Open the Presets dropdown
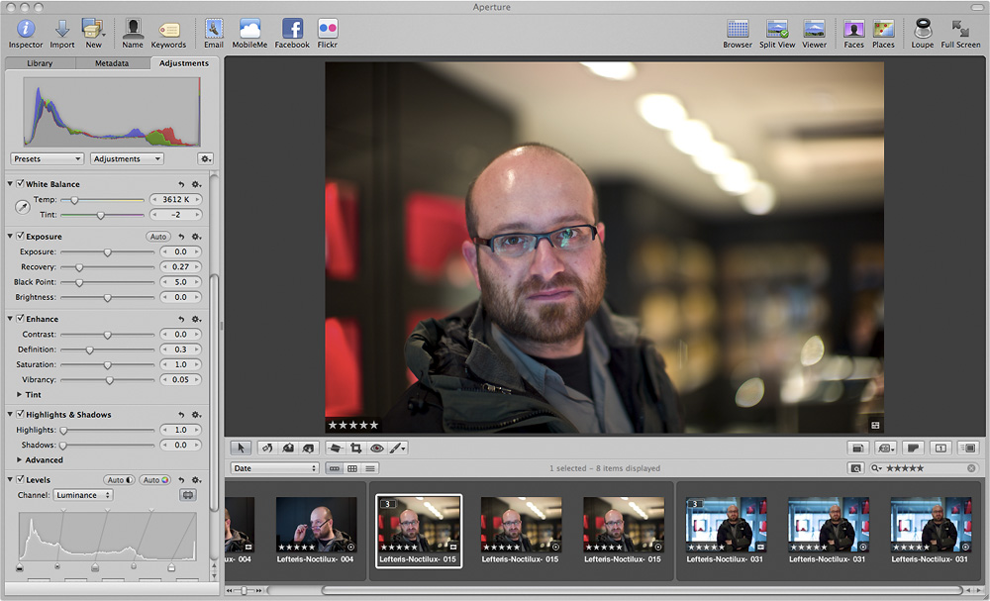 click(x=48, y=158)
